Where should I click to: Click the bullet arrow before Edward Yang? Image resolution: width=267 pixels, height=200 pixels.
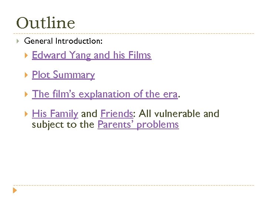[26, 56]
